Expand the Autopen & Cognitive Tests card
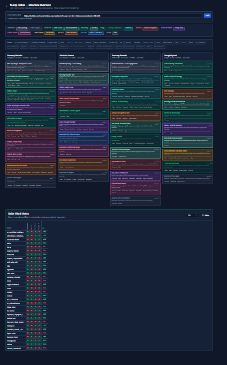Image resolution: width=227 pixels, height=365 pixels. coord(135,116)
